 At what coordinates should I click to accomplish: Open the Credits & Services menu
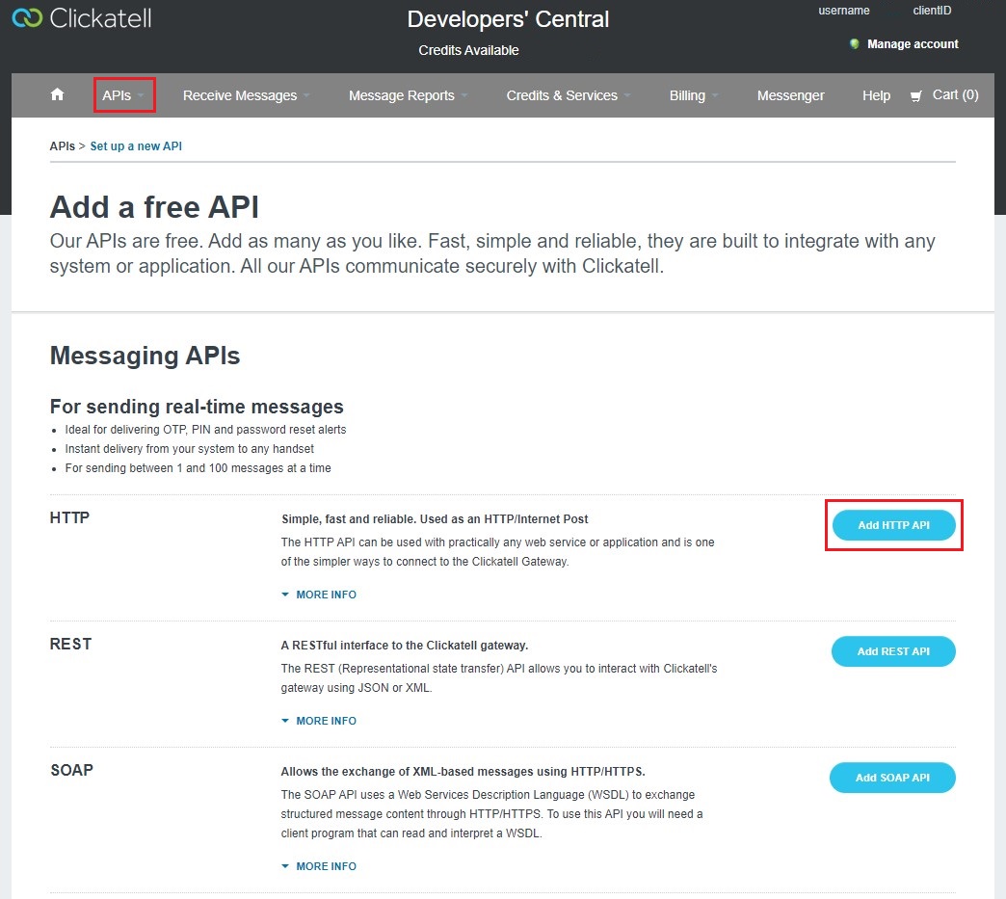tap(562, 95)
